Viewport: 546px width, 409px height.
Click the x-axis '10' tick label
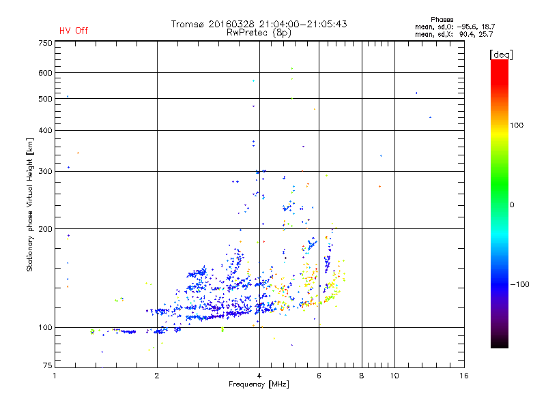coord(394,376)
